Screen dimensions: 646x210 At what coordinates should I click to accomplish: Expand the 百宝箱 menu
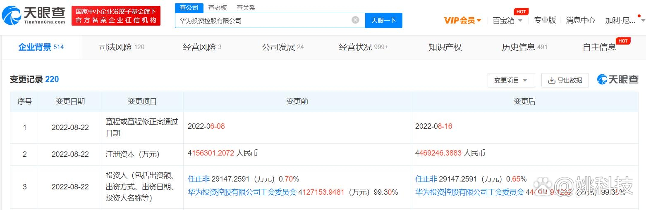pos(507,20)
